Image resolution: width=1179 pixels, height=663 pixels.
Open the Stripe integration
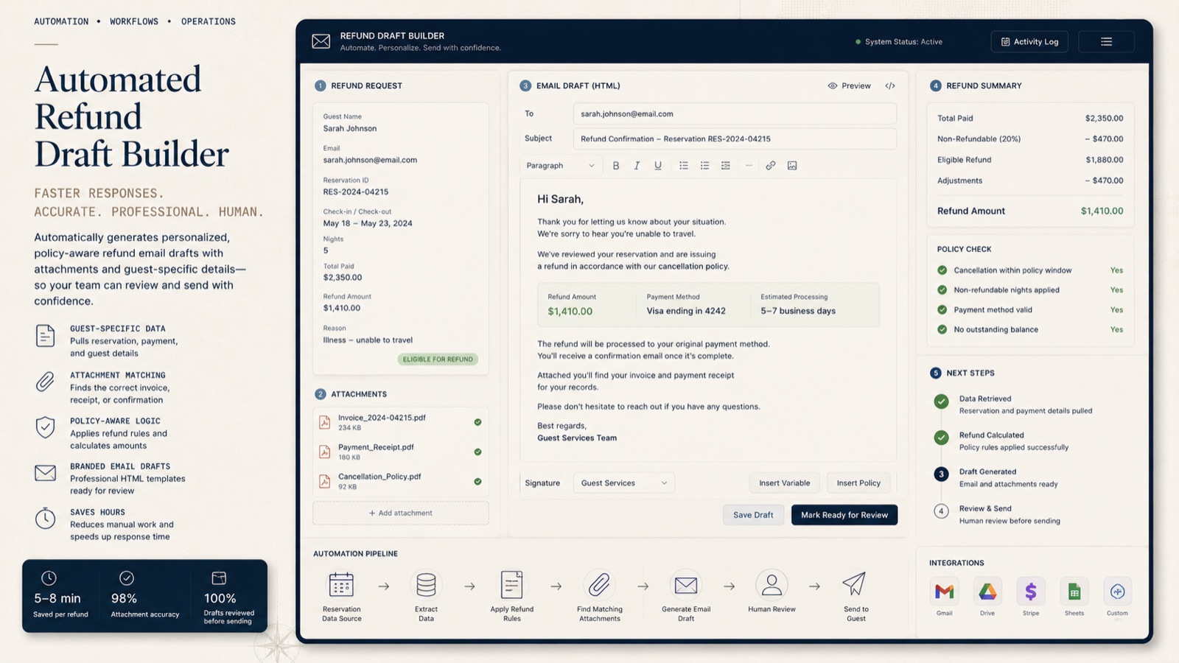click(x=1031, y=592)
